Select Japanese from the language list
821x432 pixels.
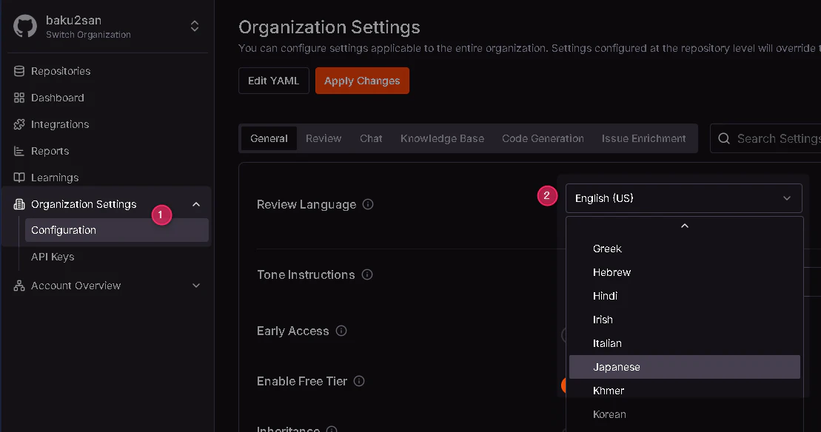point(684,367)
